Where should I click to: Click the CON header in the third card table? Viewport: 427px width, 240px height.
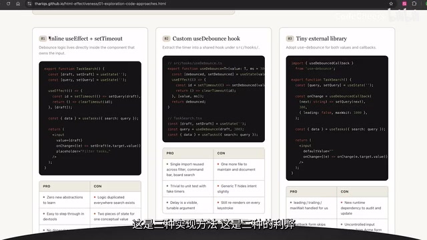(x=362, y=191)
